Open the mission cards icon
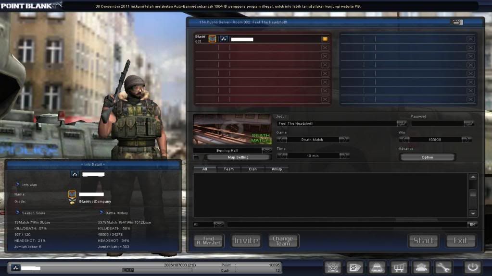The width and height of the screenshot is (492, 276). 354,267
